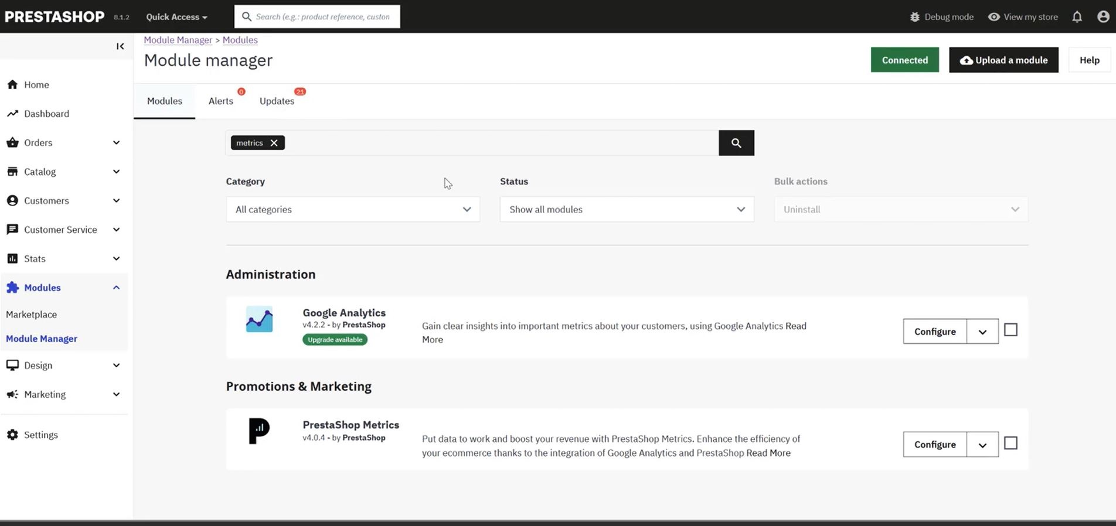Click the Customer Service menu label

tap(60, 230)
